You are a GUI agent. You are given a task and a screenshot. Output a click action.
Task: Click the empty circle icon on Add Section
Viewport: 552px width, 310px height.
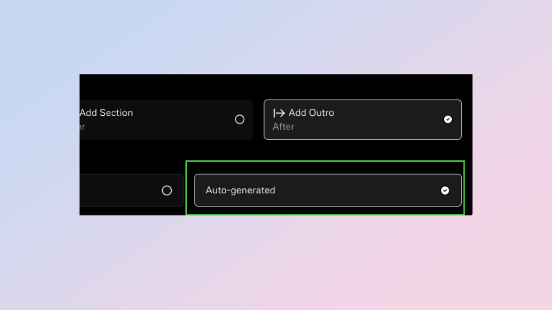(x=240, y=119)
